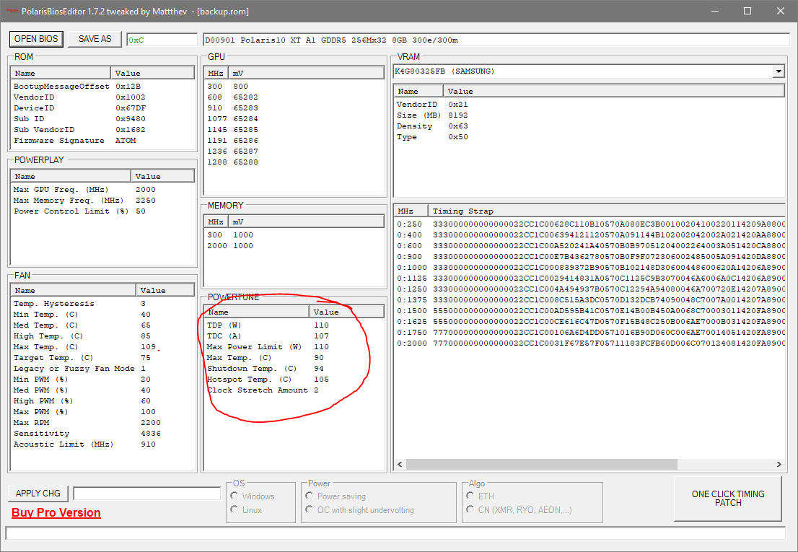This screenshot has height=552, width=798.
Task: Click the ONE CLICK TIMING PATCH button
Action: point(728,499)
